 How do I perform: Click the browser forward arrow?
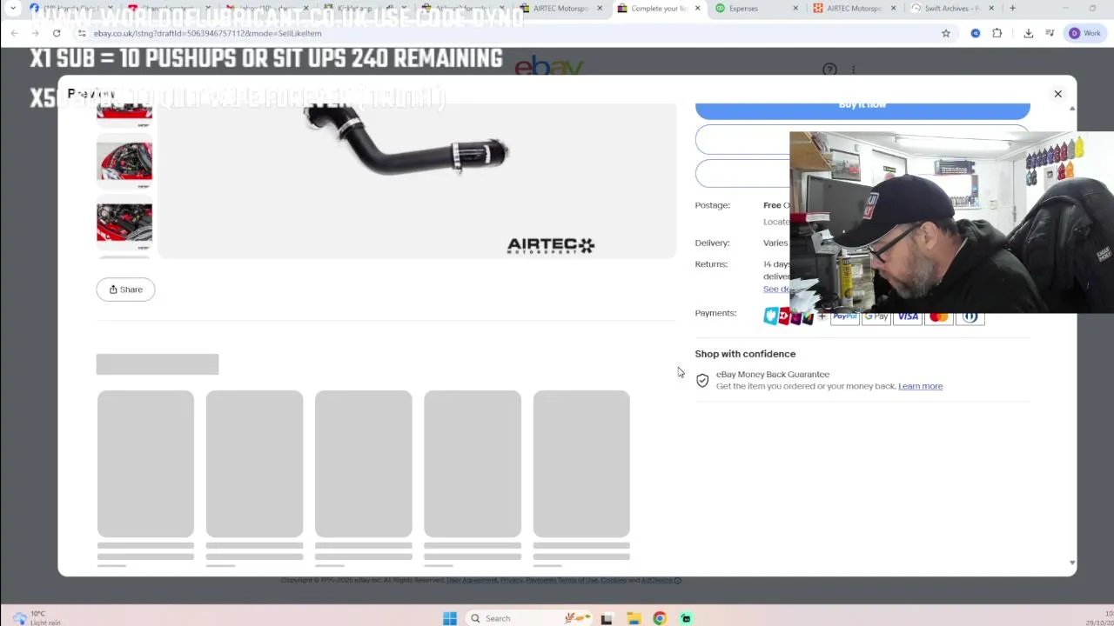tap(35, 33)
